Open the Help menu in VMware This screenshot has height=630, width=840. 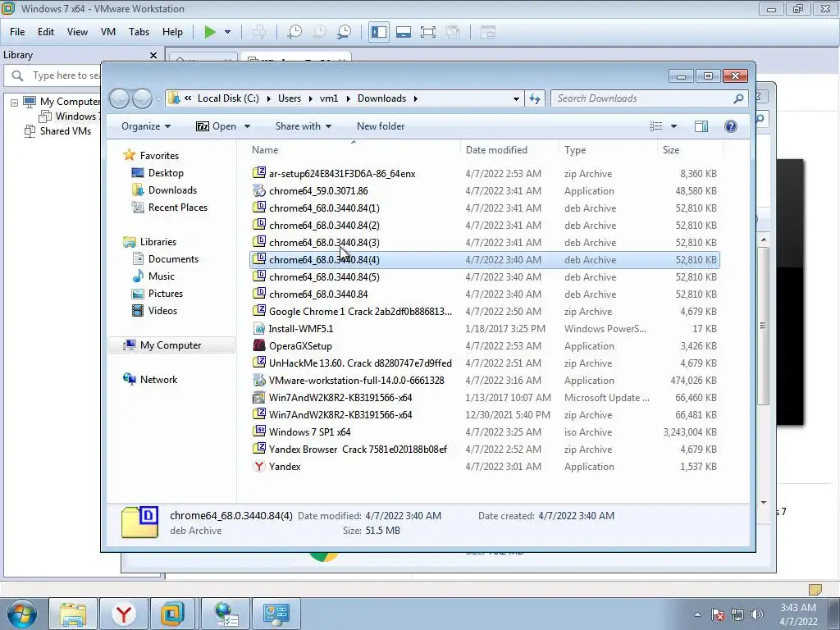[172, 32]
